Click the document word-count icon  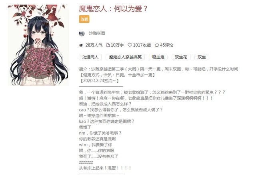(x=108, y=45)
